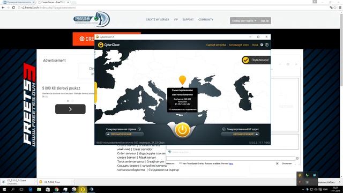Open the Windows Start menu
The height and width of the screenshot is (193, 343).
pyautogui.click(x=4, y=189)
